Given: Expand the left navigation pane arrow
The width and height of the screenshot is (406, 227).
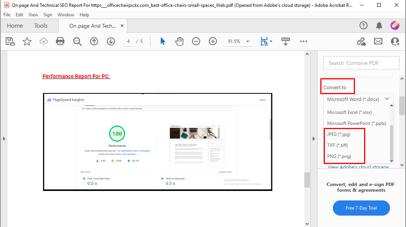Looking at the screenshot, I should pyautogui.click(x=4, y=139).
